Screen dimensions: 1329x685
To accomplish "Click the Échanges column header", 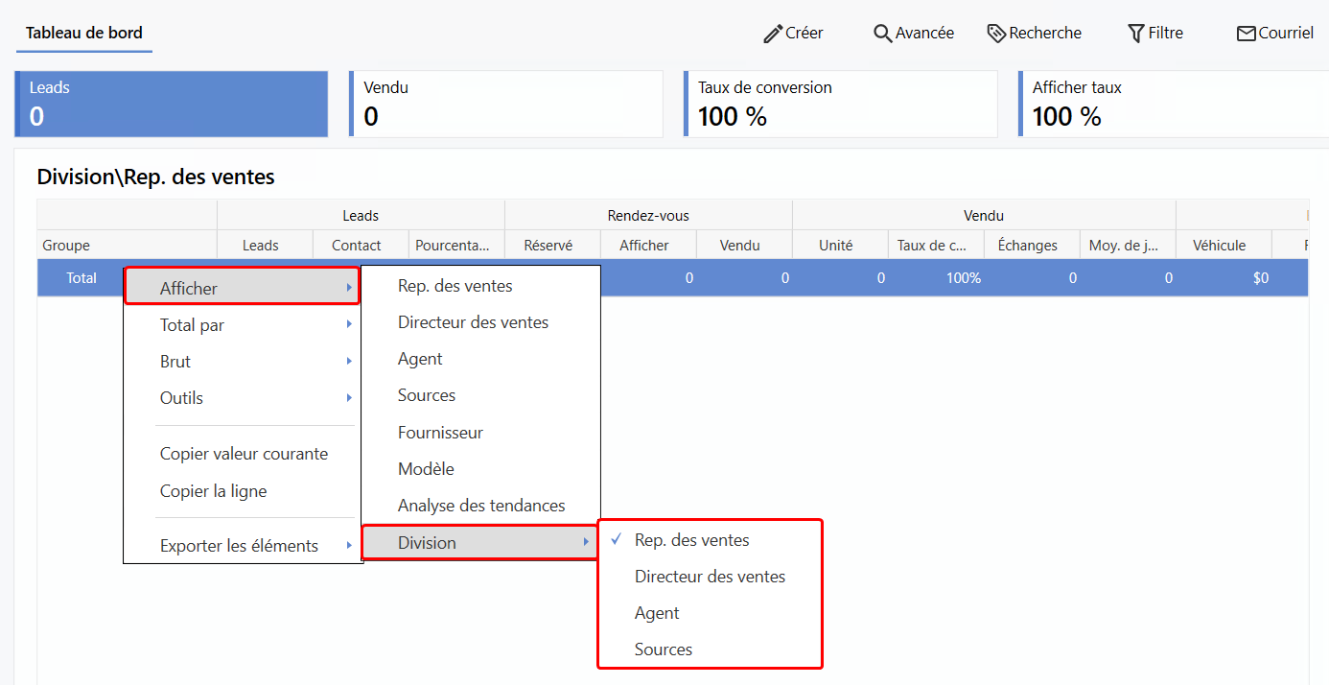I will (x=1027, y=246).
